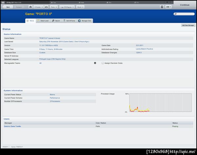
Task: Expand the Liga ZON Sagres dropdown
Action: pos(67,7)
